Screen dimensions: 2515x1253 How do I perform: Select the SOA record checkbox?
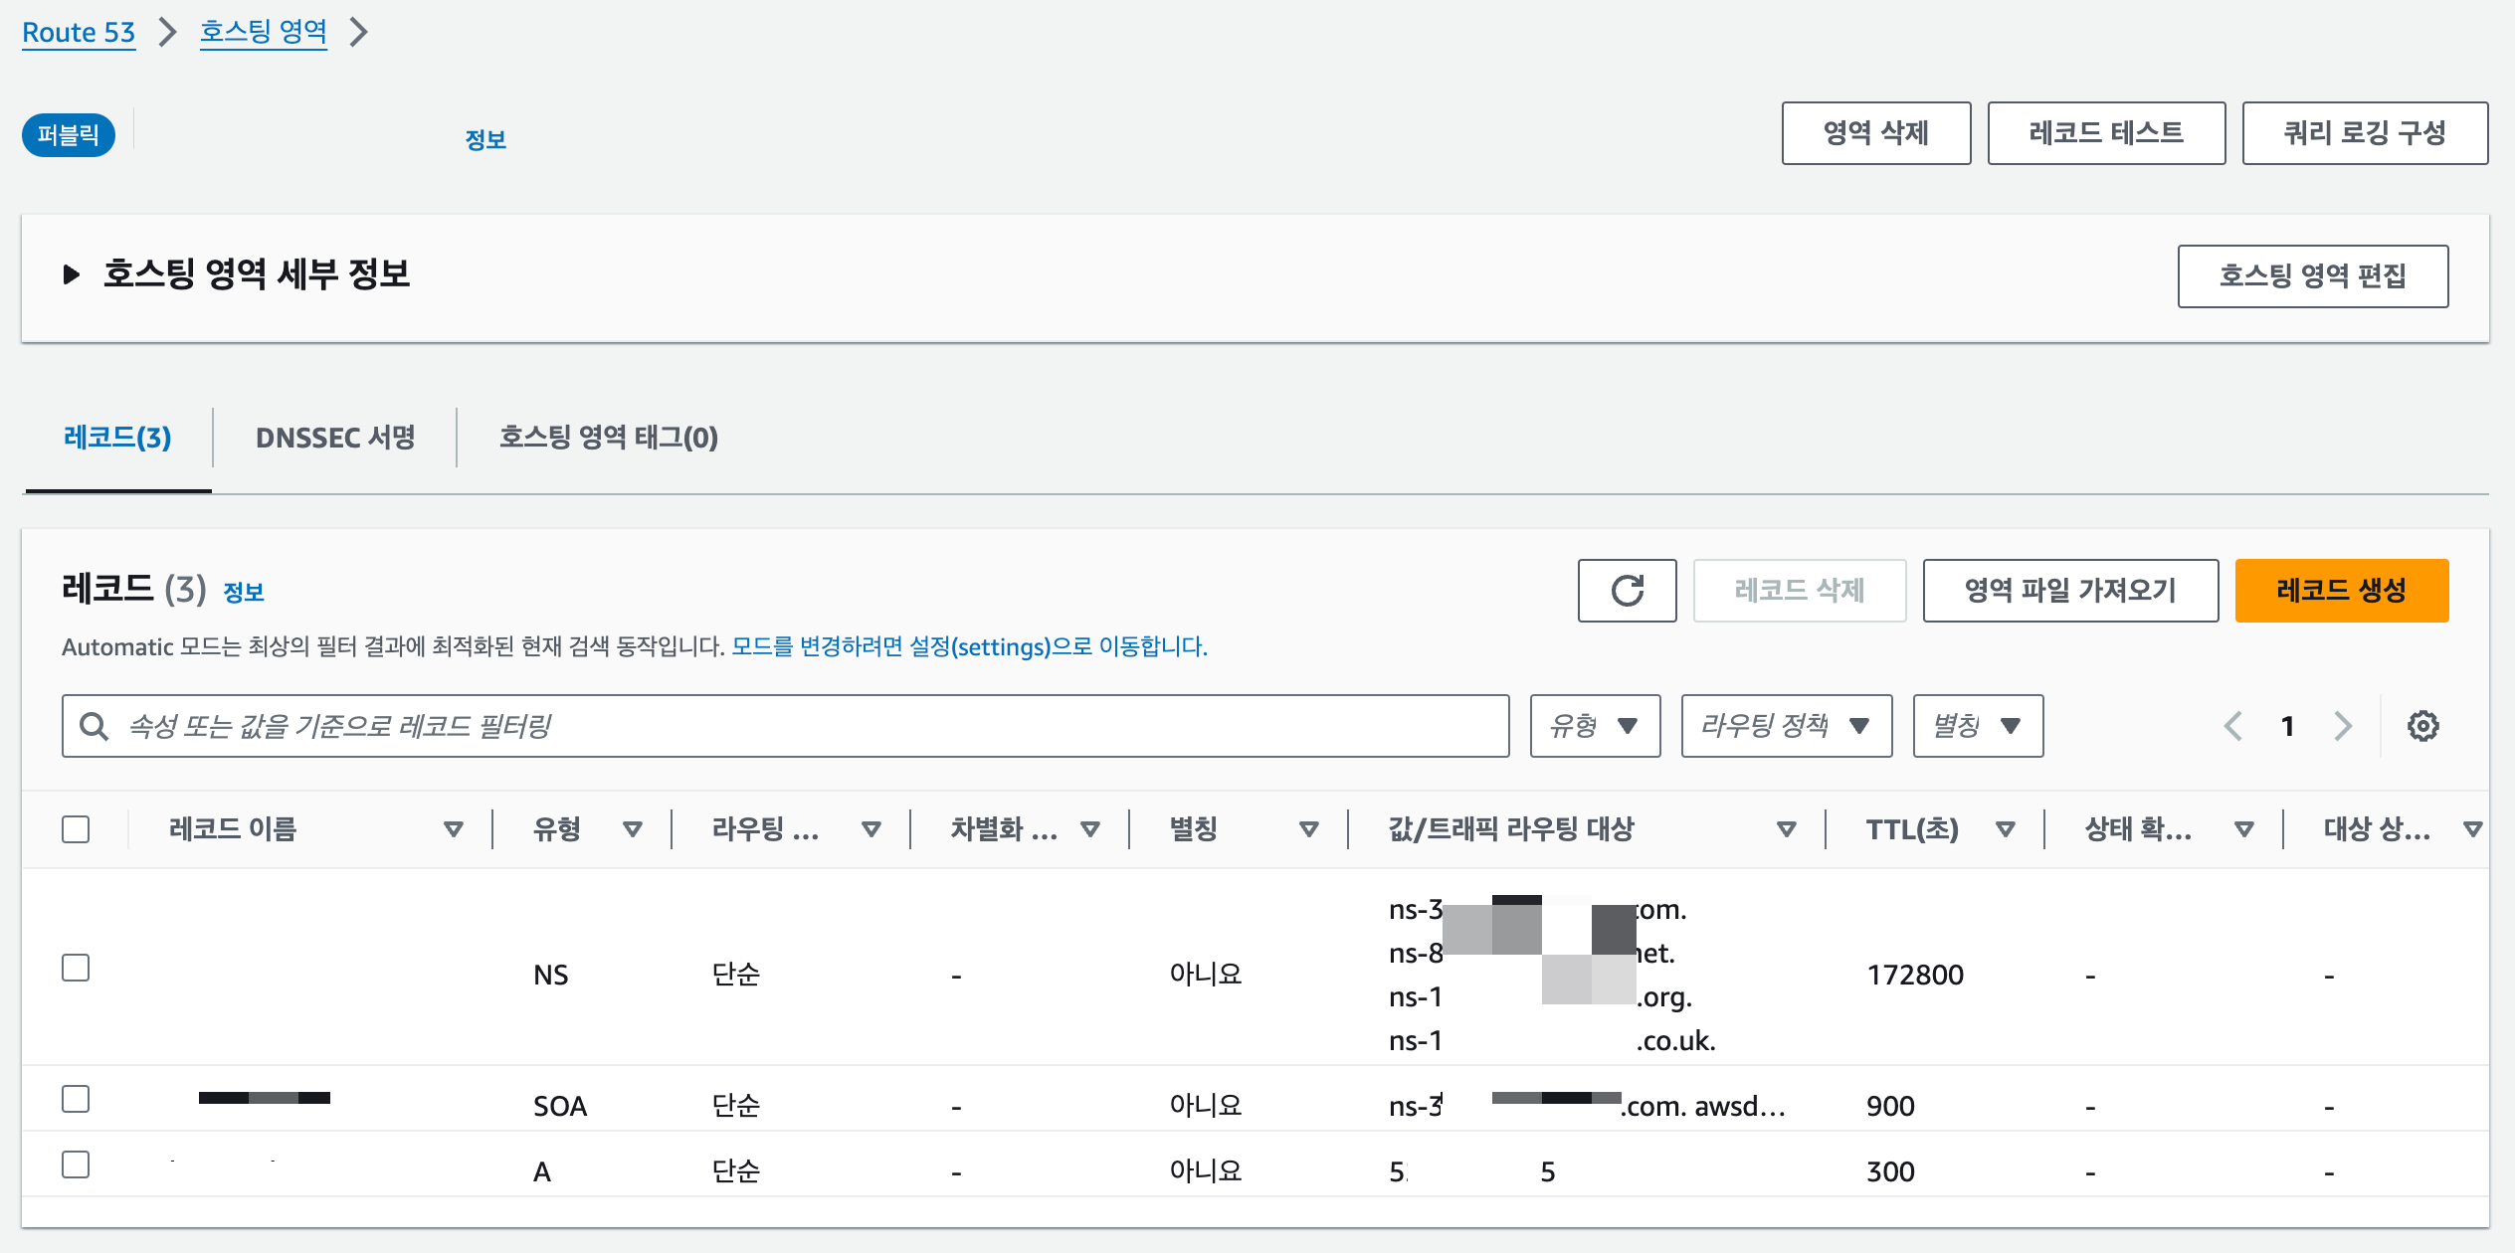(76, 1099)
